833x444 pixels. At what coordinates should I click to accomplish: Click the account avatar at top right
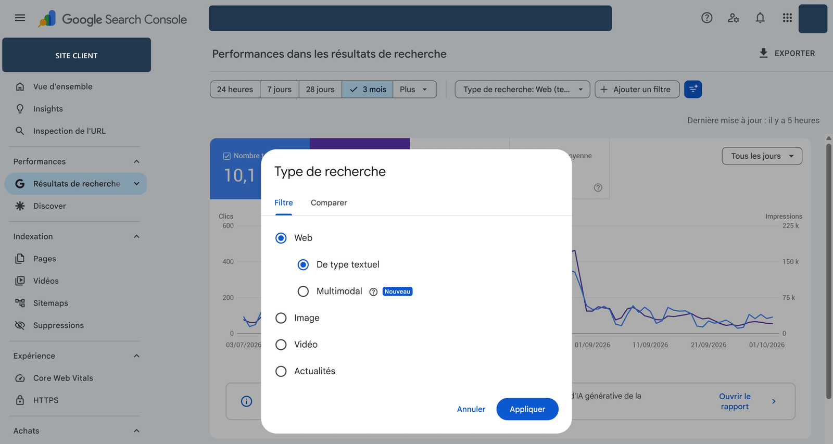click(x=813, y=19)
